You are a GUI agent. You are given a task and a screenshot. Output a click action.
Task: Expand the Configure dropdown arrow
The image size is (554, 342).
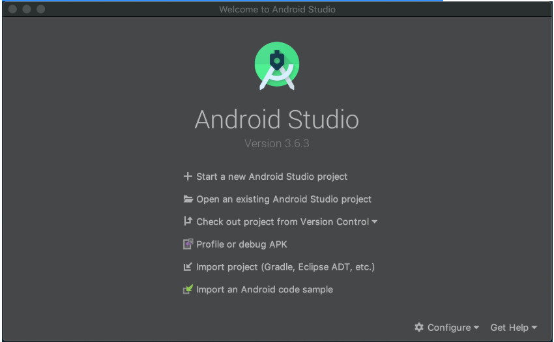[x=476, y=328]
